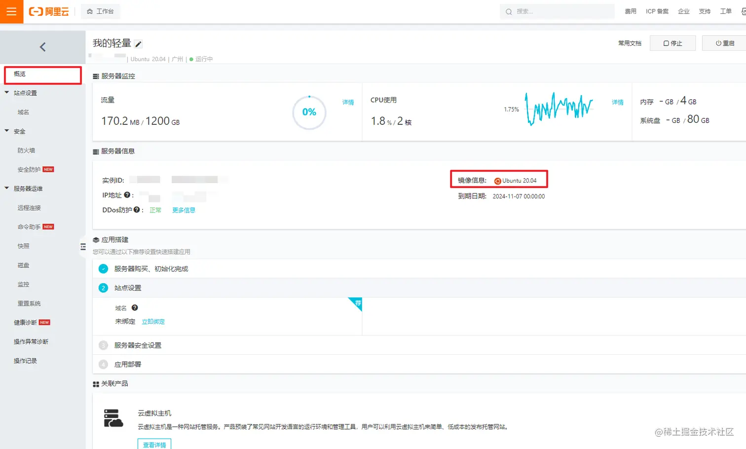Open the 常用文档 link
This screenshot has height=449, width=746.
point(630,43)
